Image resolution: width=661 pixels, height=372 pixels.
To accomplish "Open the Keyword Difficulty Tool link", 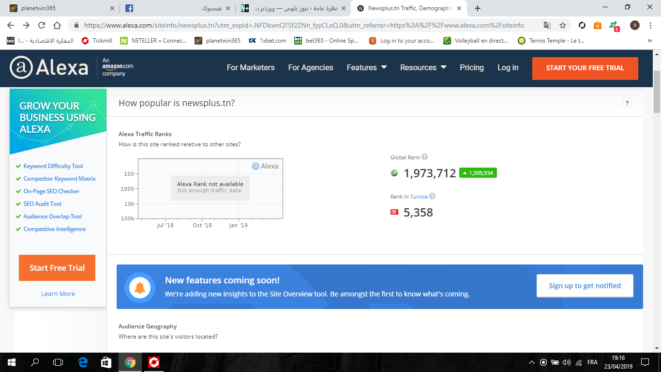I will click(x=53, y=166).
